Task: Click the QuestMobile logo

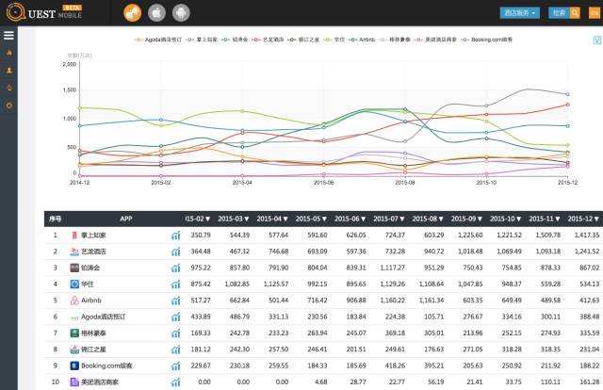Action: (x=44, y=12)
